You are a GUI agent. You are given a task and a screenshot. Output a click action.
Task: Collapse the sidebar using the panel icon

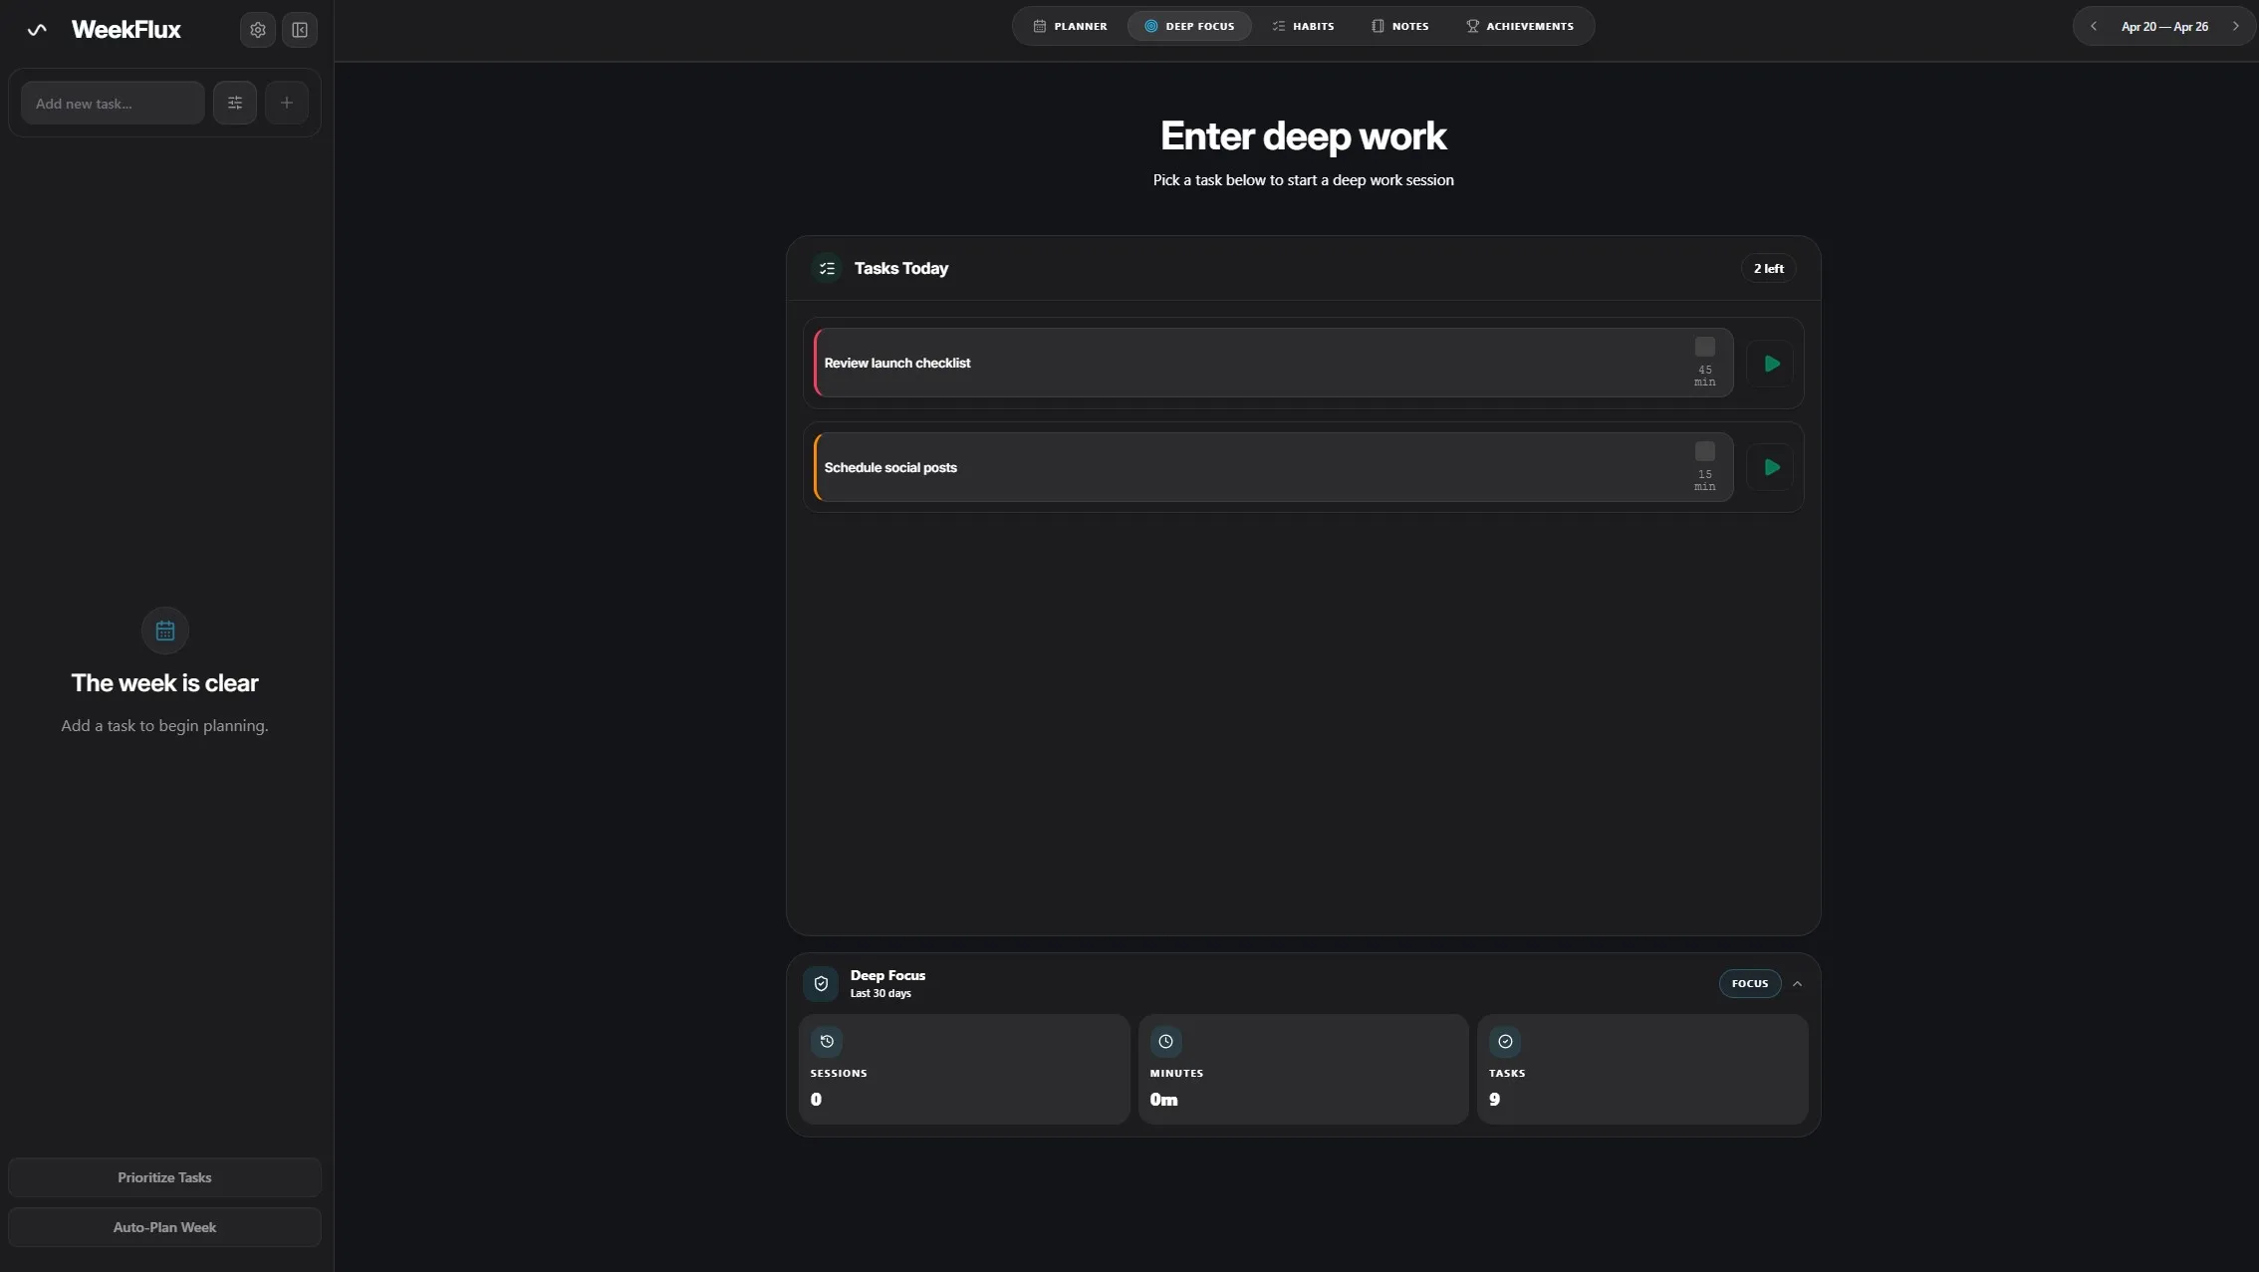[298, 29]
